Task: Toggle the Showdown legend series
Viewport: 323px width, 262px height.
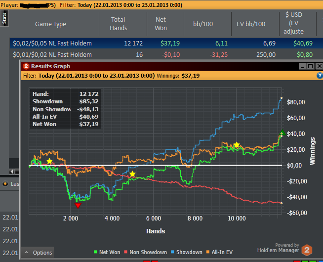Action: pyautogui.click(x=186, y=252)
